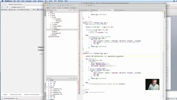Click the M101JS Courseware bookmark in Chrome
177x100 pixels.
pyautogui.click(x=23, y=10)
